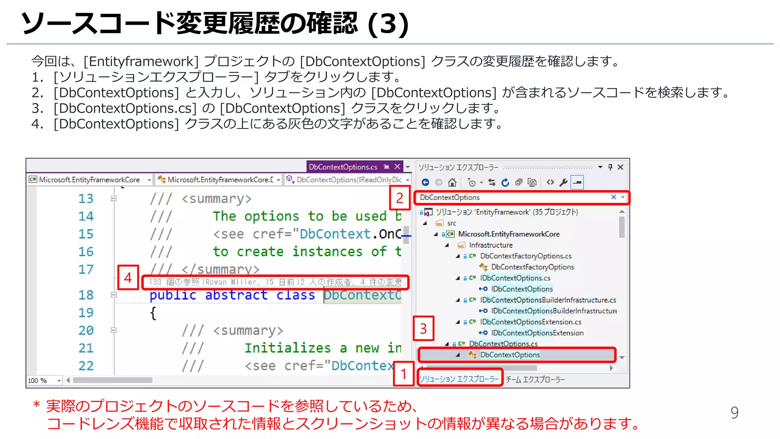The height and width of the screenshot is (439, 780).
Task: Select the DbContextFactoryOptions class item
Action: pos(532,267)
